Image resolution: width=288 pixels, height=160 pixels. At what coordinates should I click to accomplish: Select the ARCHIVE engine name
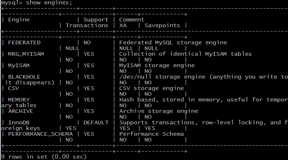pyautogui.click(x=20, y=111)
